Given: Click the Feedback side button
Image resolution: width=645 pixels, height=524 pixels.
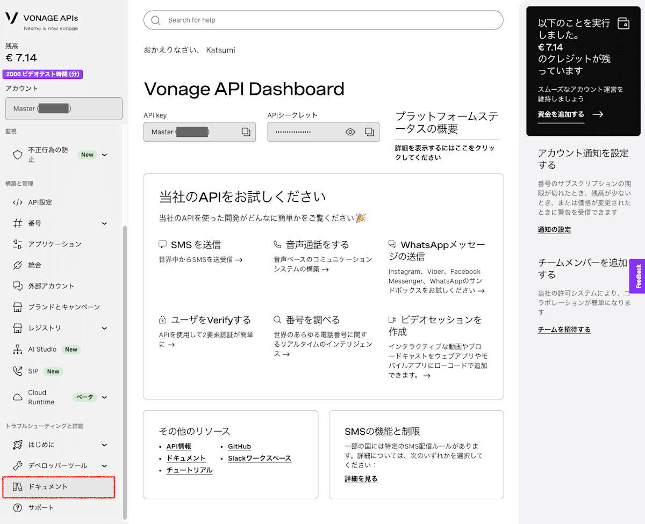Looking at the screenshot, I should click(x=638, y=276).
